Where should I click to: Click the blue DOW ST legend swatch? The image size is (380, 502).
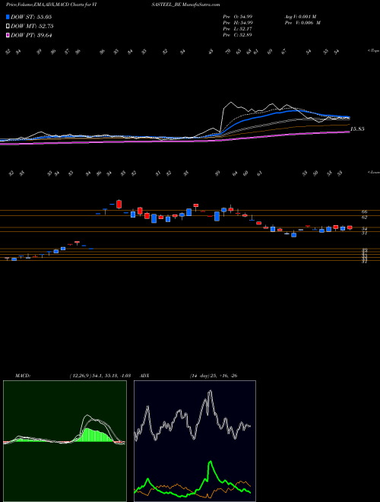pyautogui.click(x=8, y=17)
